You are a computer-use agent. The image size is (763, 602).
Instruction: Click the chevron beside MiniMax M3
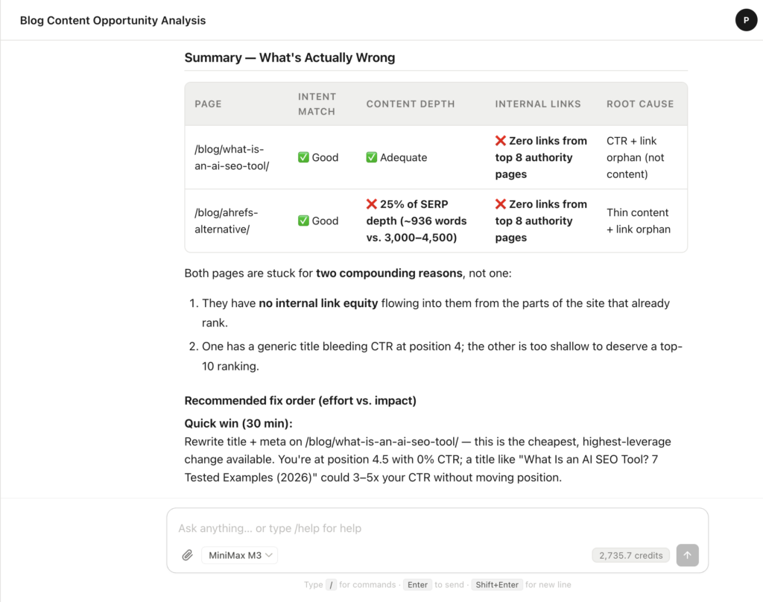point(269,555)
